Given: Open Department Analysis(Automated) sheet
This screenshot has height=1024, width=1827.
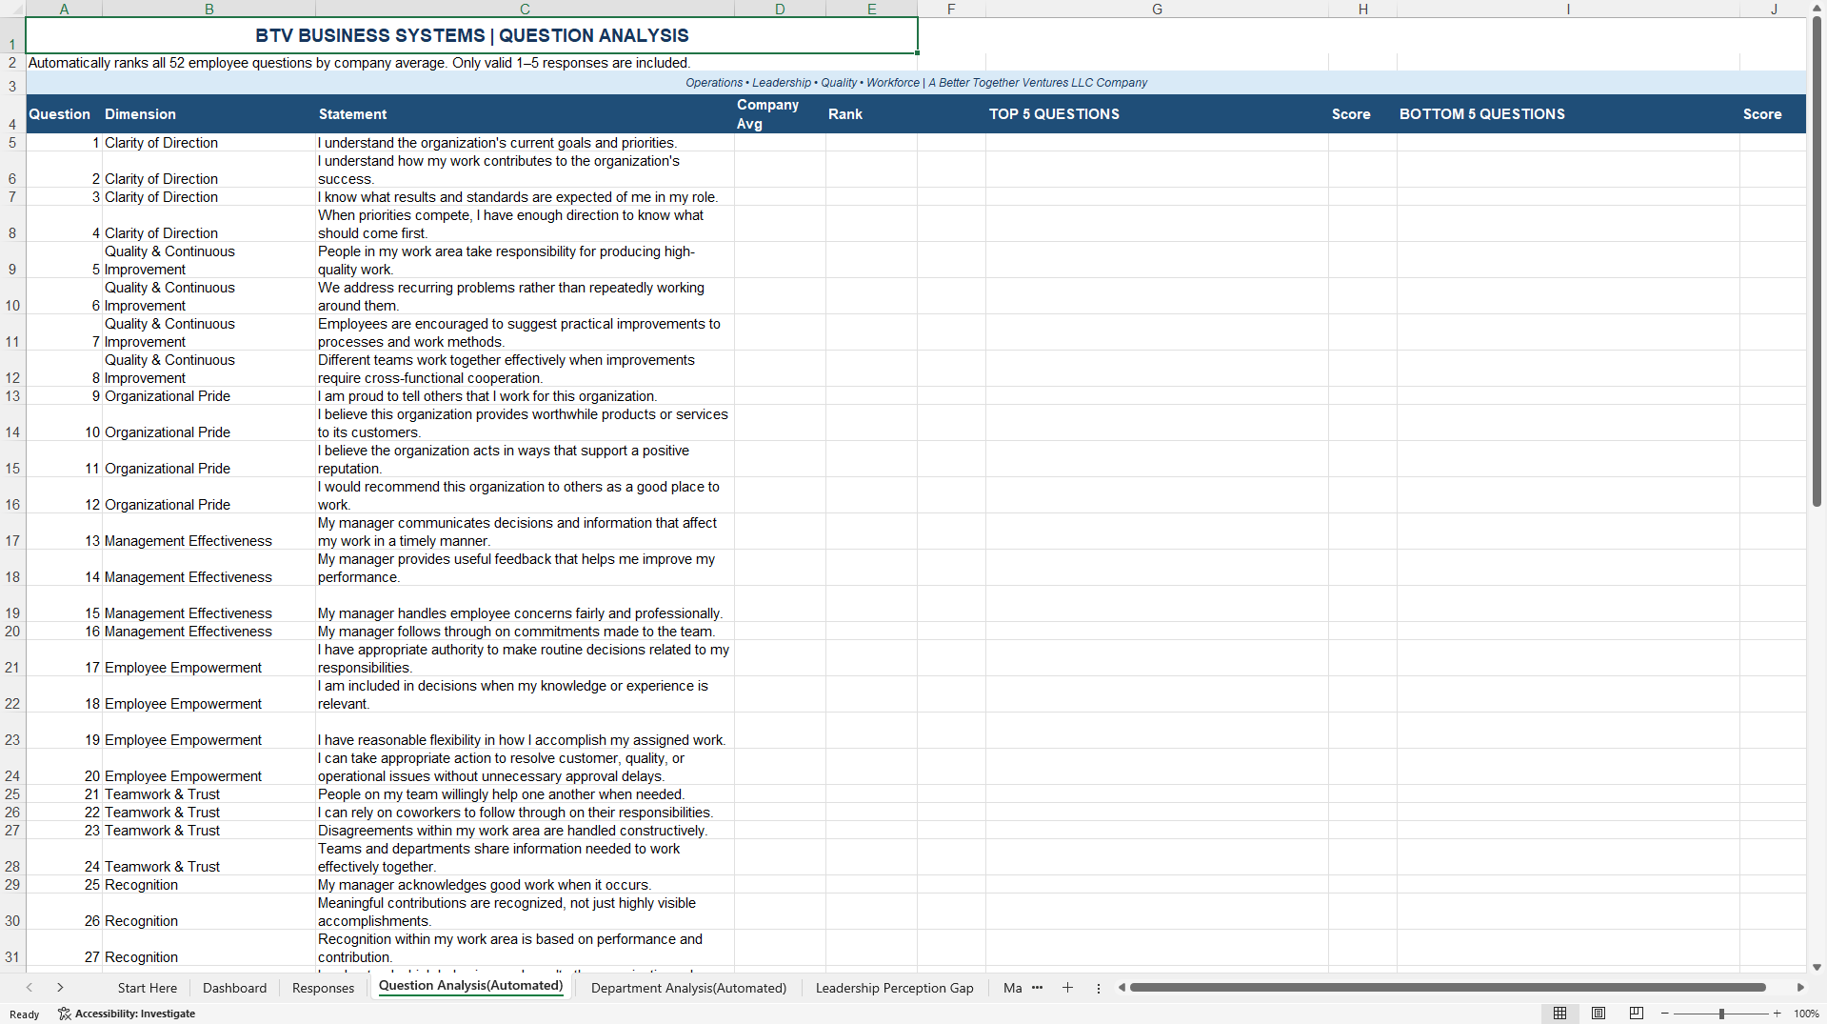Looking at the screenshot, I should click(x=688, y=988).
